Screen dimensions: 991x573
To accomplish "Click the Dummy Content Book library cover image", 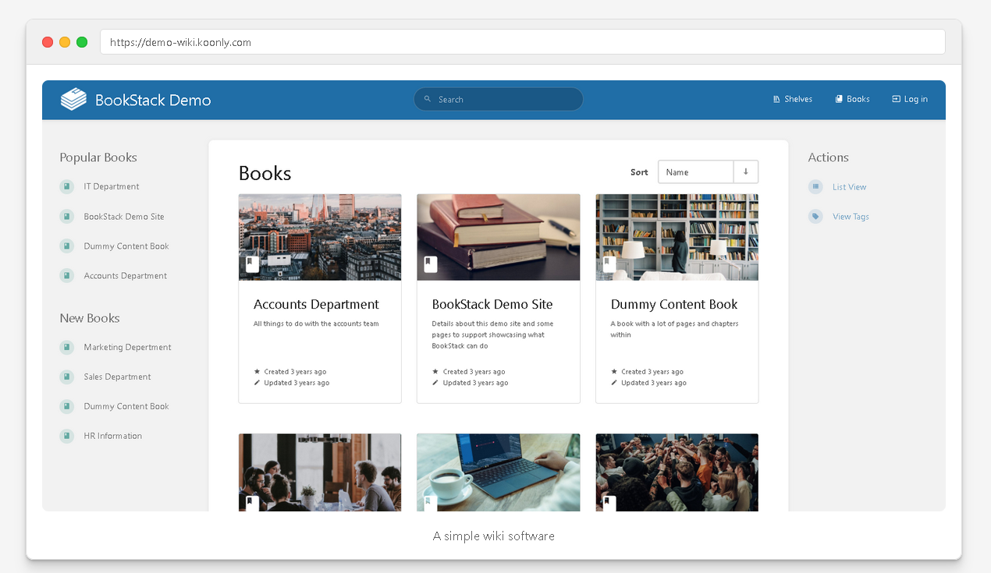I will click(x=677, y=237).
